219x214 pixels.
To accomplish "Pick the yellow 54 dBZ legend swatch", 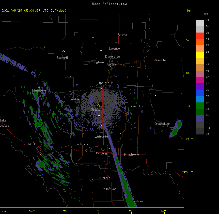I will tap(200, 55).
